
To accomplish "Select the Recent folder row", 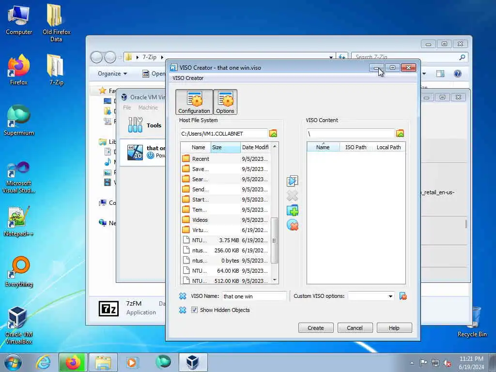I will click(x=226, y=159).
